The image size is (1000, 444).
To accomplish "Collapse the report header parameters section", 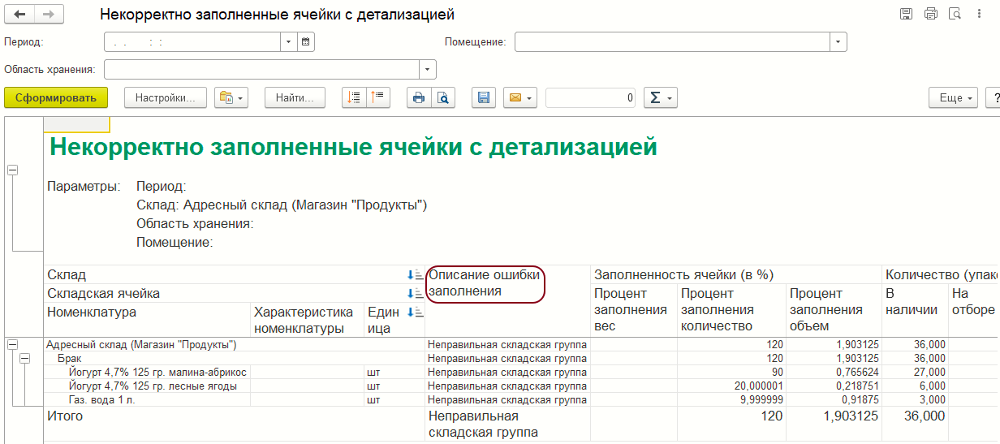I will pyautogui.click(x=12, y=170).
